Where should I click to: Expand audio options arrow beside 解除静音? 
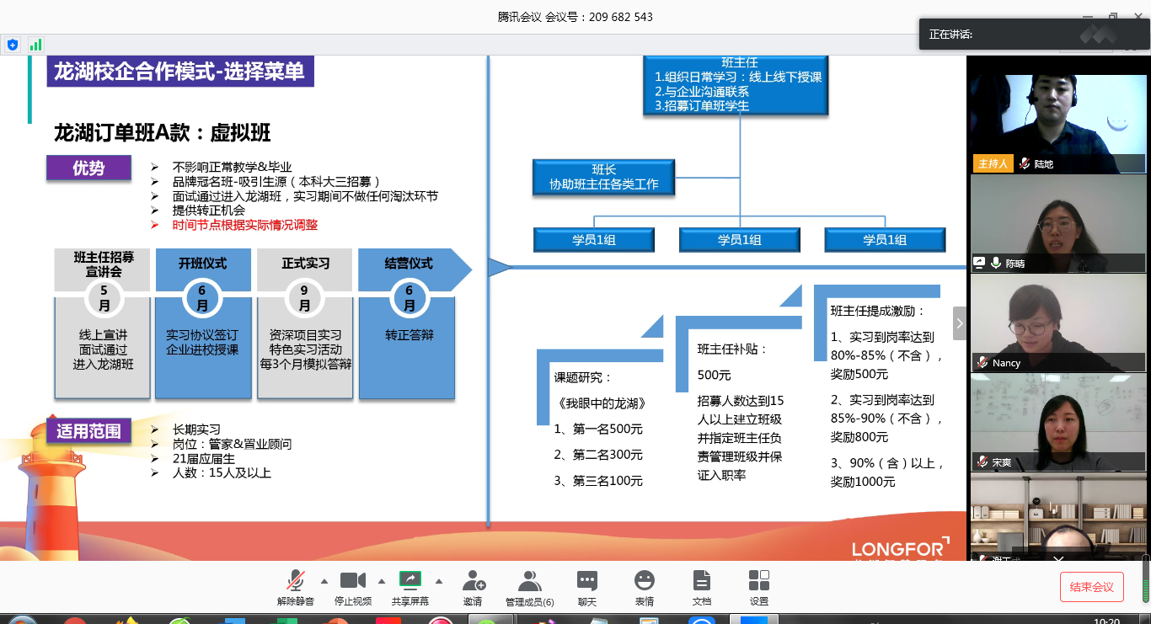click(324, 581)
